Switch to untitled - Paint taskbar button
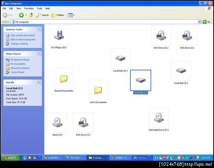 [121, 158]
